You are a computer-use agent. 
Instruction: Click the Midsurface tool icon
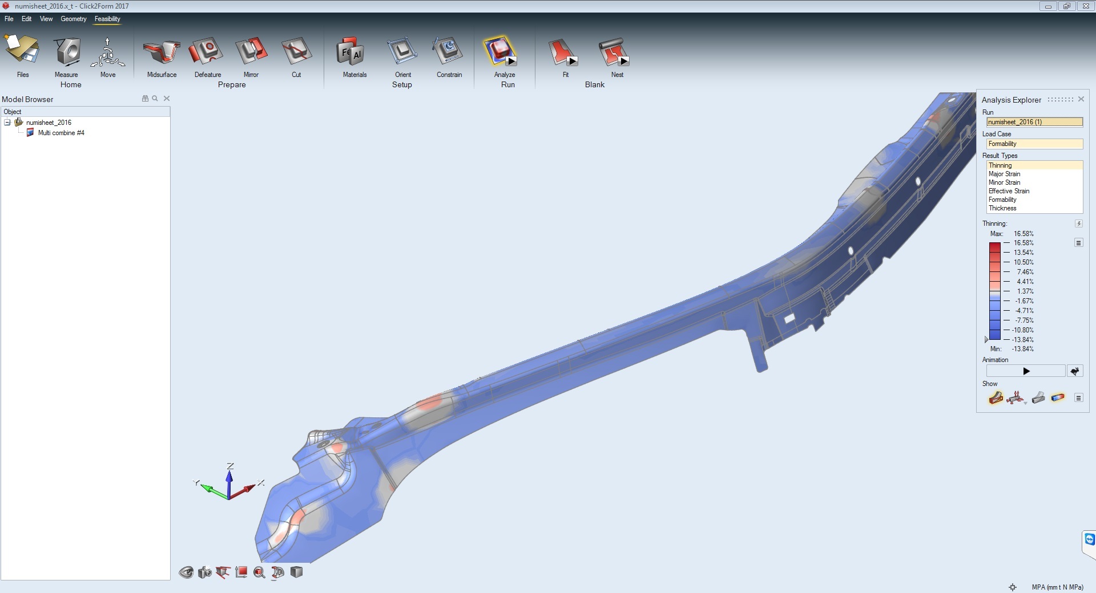(x=162, y=52)
